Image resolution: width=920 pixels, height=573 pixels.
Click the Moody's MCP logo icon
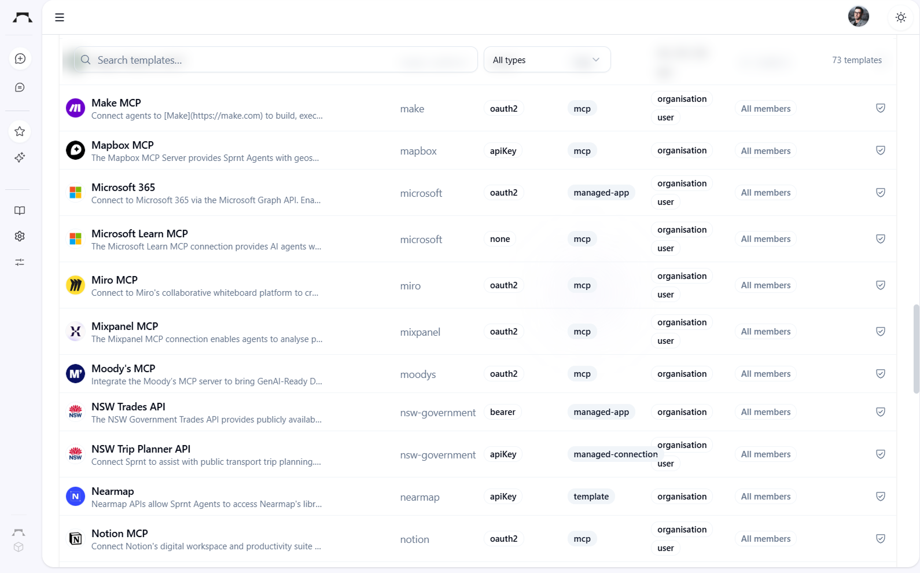tap(75, 374)
